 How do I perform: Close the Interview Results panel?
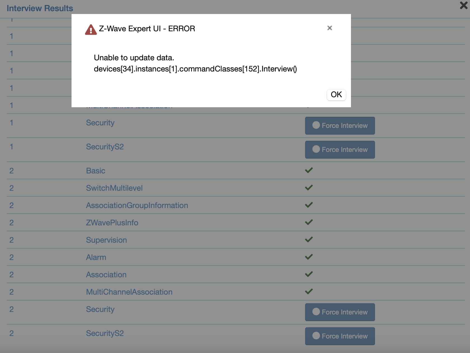463,5
